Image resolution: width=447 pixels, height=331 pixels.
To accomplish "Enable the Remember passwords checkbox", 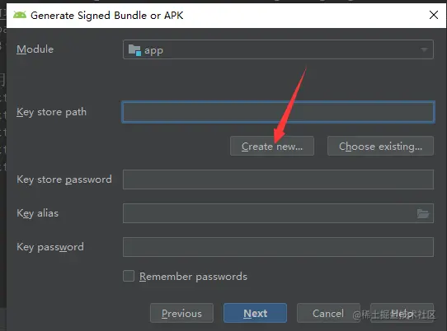I will click(x=129, y=276).
